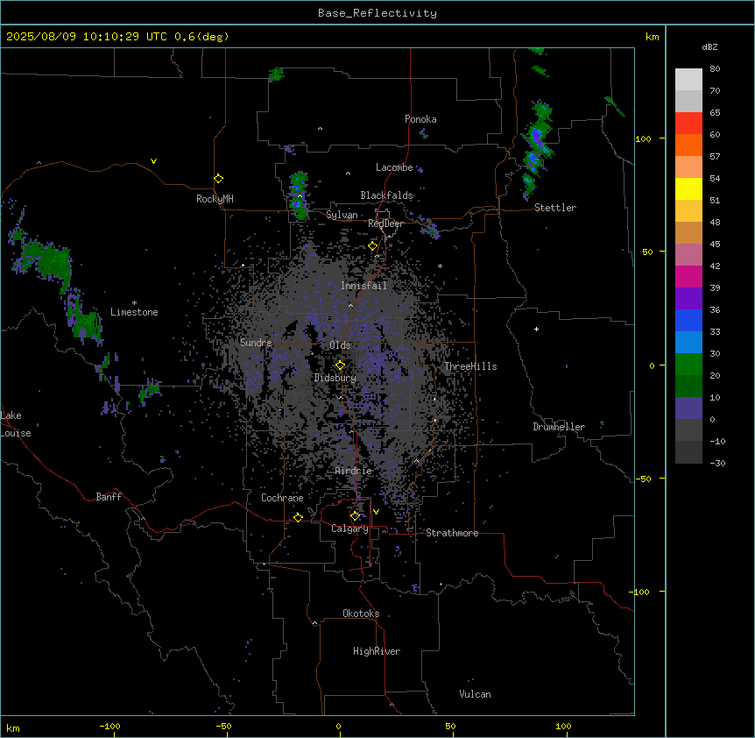Click the Sundre label
Viewport: 755px width, 738px height.
[256, 343]
